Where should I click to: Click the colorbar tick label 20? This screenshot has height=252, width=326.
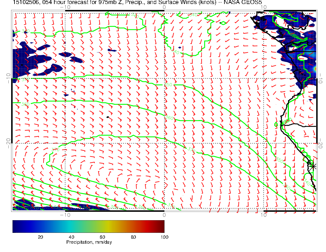click(x=40, y=237)
